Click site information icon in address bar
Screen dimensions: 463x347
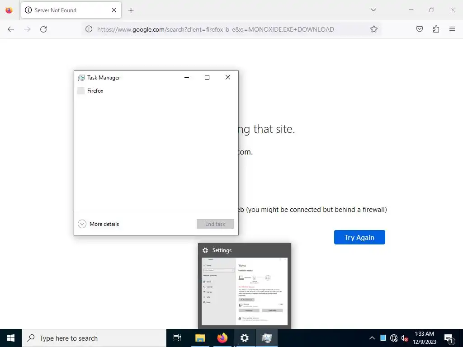tap(89, 29)
